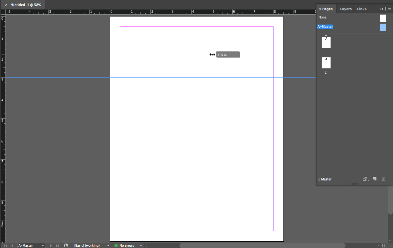Switch to the Links tab

[x=361, y=9]
